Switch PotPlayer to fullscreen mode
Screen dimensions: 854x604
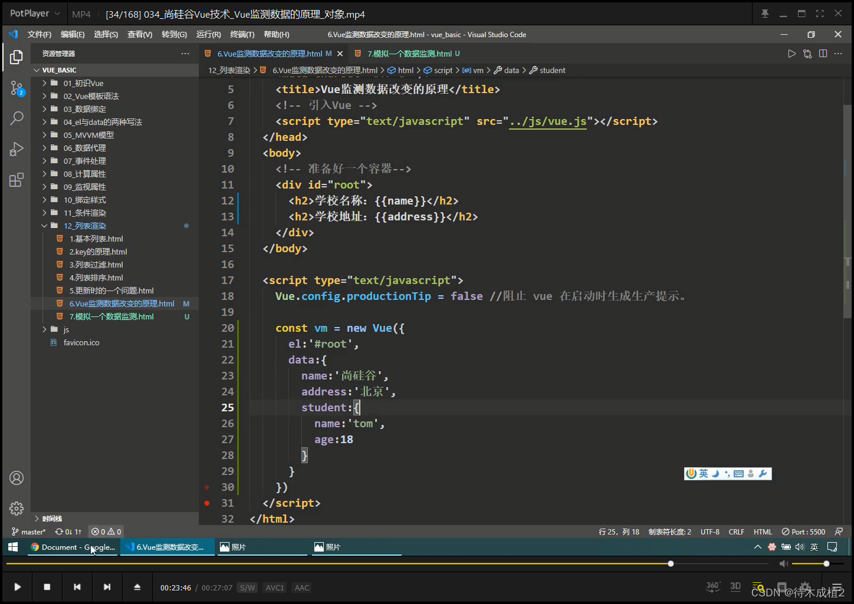coord(820,14)
